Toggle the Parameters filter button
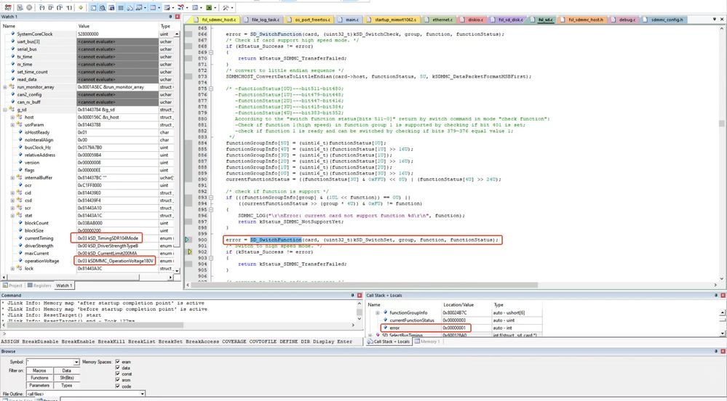Image resolution: width=727 pixels, height=401 pixels. [x=39, y=385]
